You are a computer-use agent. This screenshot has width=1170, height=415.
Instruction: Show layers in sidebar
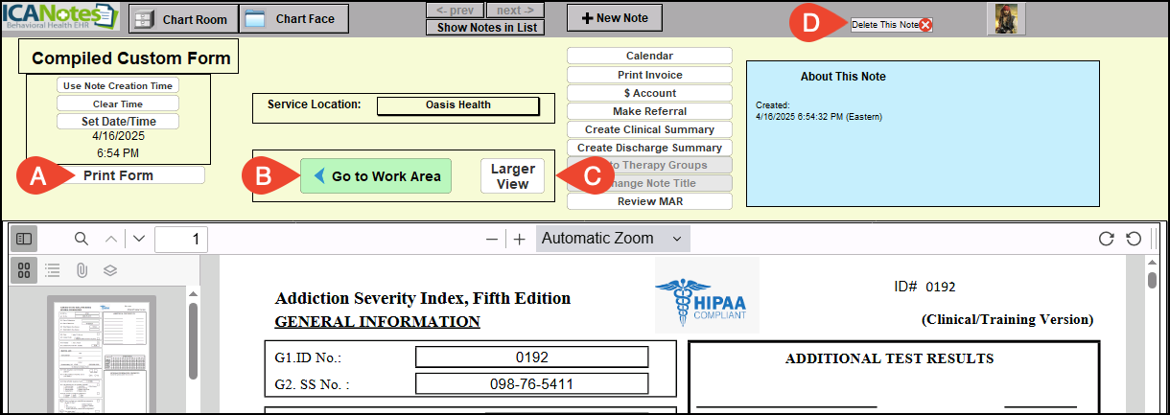pos(110,270)
